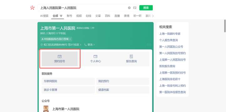Click the 医院服务 section heading

[x=47, y=74]
